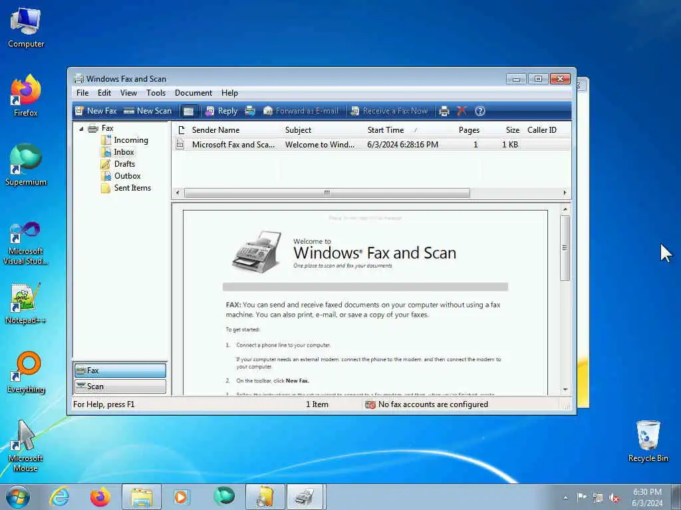Open the Computer desktop icon
681x510 pixels.
(26, 27)
